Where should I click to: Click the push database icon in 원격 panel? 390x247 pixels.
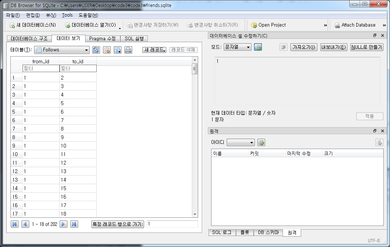click(x=379, y=142)
